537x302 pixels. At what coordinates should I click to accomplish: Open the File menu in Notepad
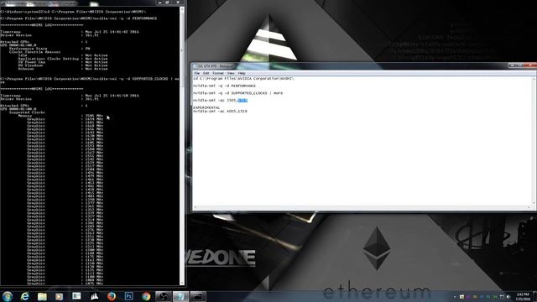(197, 73)
